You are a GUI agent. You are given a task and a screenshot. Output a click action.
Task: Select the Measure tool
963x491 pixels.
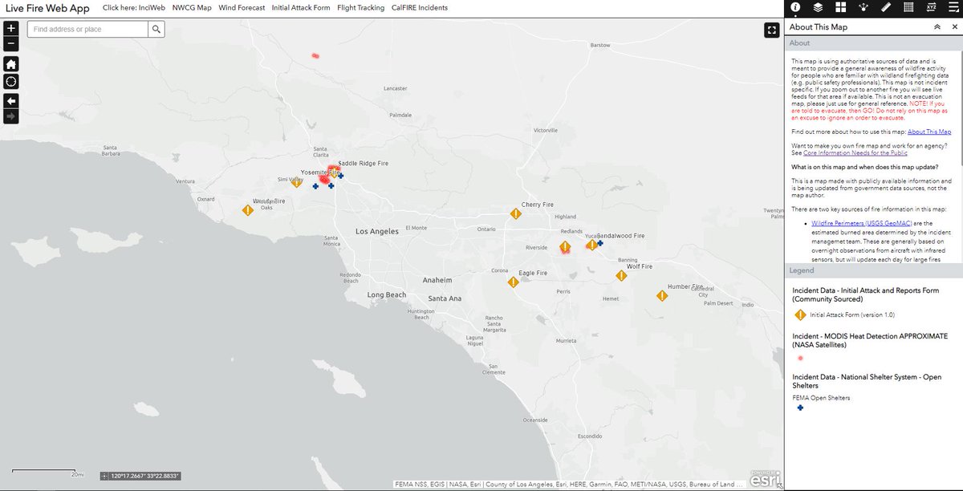click(x=886, y=8)
